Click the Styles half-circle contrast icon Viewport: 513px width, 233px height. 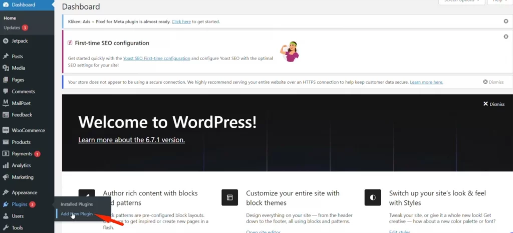(373, 197)
